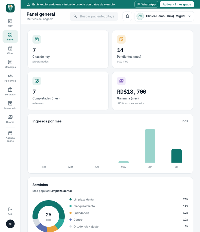Click the small May revenue bar
This screenshot has height=232, width=200.
(x=123, y=162)
